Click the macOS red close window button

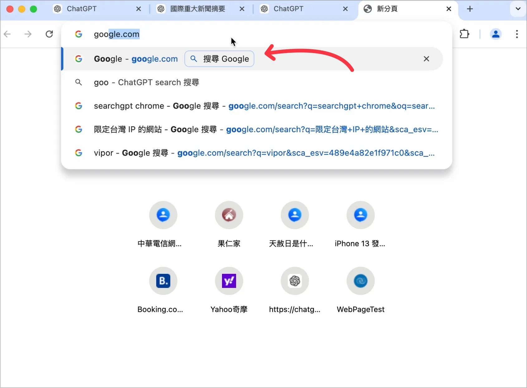pyautogui.click(x=10, y=9)
